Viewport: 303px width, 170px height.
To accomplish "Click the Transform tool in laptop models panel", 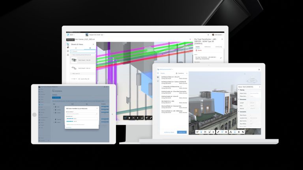I will pyautogui.click(x=180, y=73).
